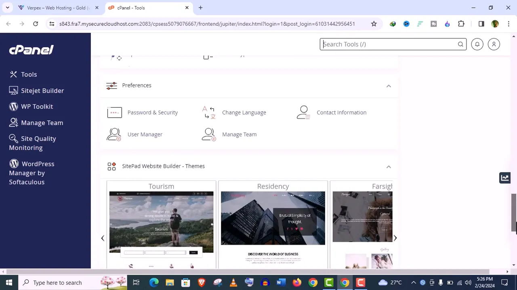
Task: Click the SitePad Website Builder - Themes heading
Action: click(163, 166)
